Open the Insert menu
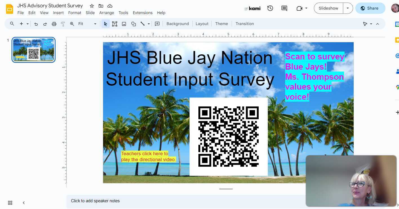This screenshot has height=209, width=399. [x=58, y=13]
